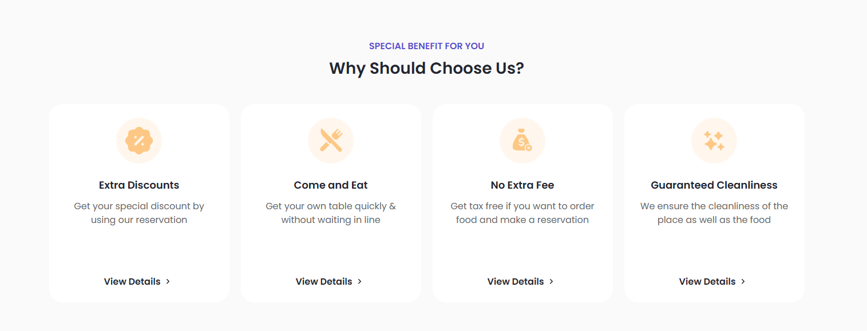This screenshot has width=867, height=331.
Task: Select the Come and Eat card title
Action: 331,185
